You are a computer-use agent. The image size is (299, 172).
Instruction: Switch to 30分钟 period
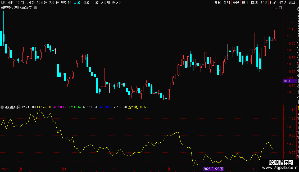(x=54, y=2)
